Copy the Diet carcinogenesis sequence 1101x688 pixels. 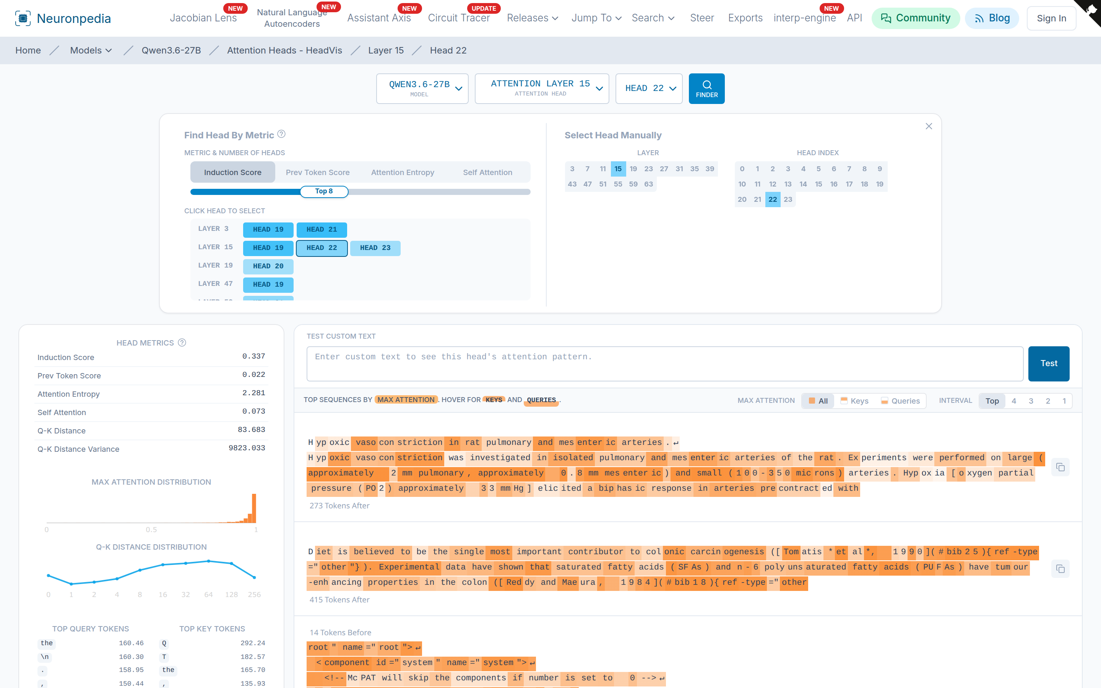(x=1060, y=569)
